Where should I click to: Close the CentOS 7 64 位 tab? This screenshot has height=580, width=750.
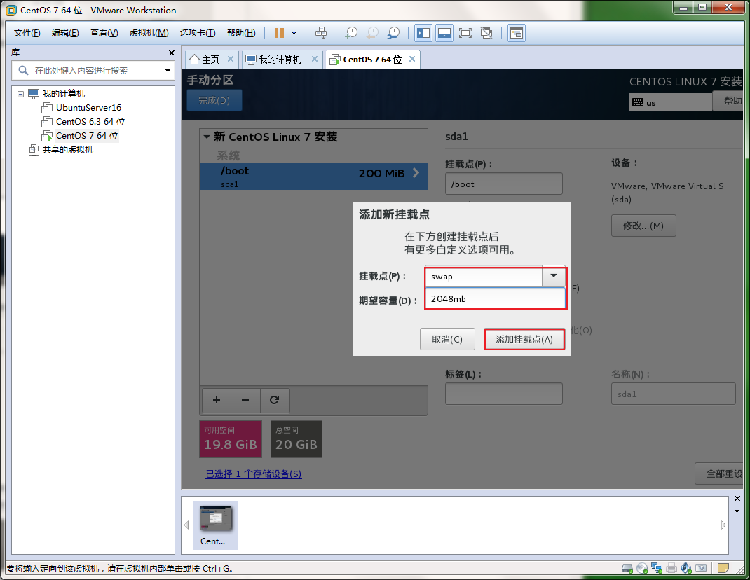[x=412, y=59]
